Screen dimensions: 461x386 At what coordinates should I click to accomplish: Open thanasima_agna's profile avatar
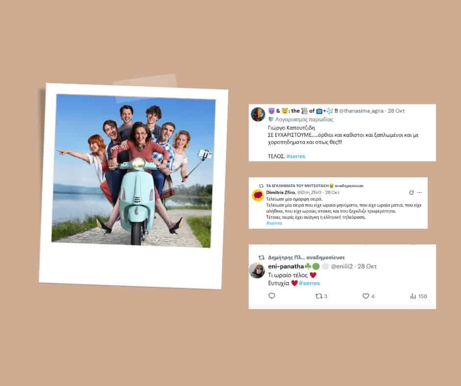258,114
